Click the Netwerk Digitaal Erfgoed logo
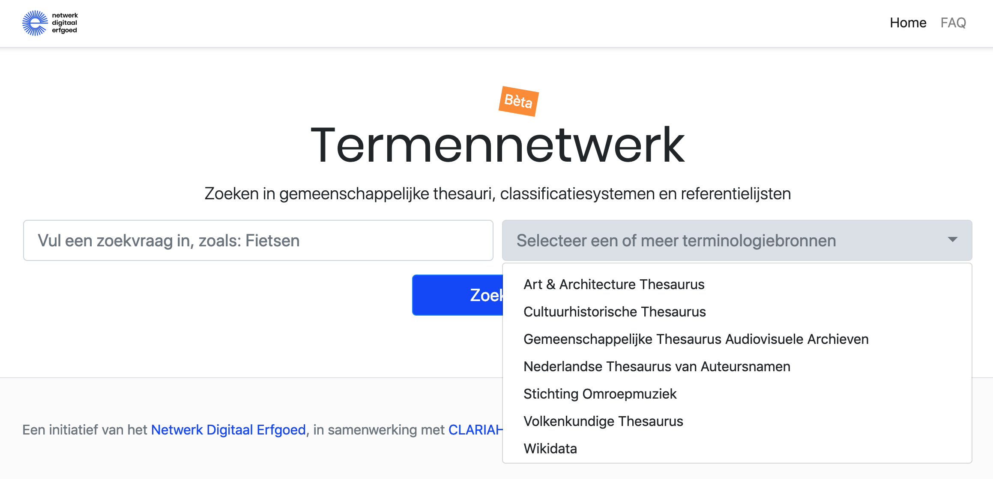The height and width of the screenshot is (479, 993). click(50, 23)
